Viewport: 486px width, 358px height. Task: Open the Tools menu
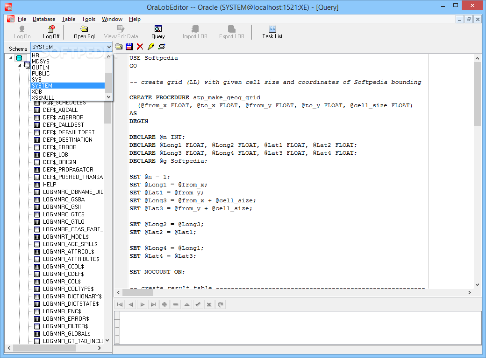pos(88,19)
